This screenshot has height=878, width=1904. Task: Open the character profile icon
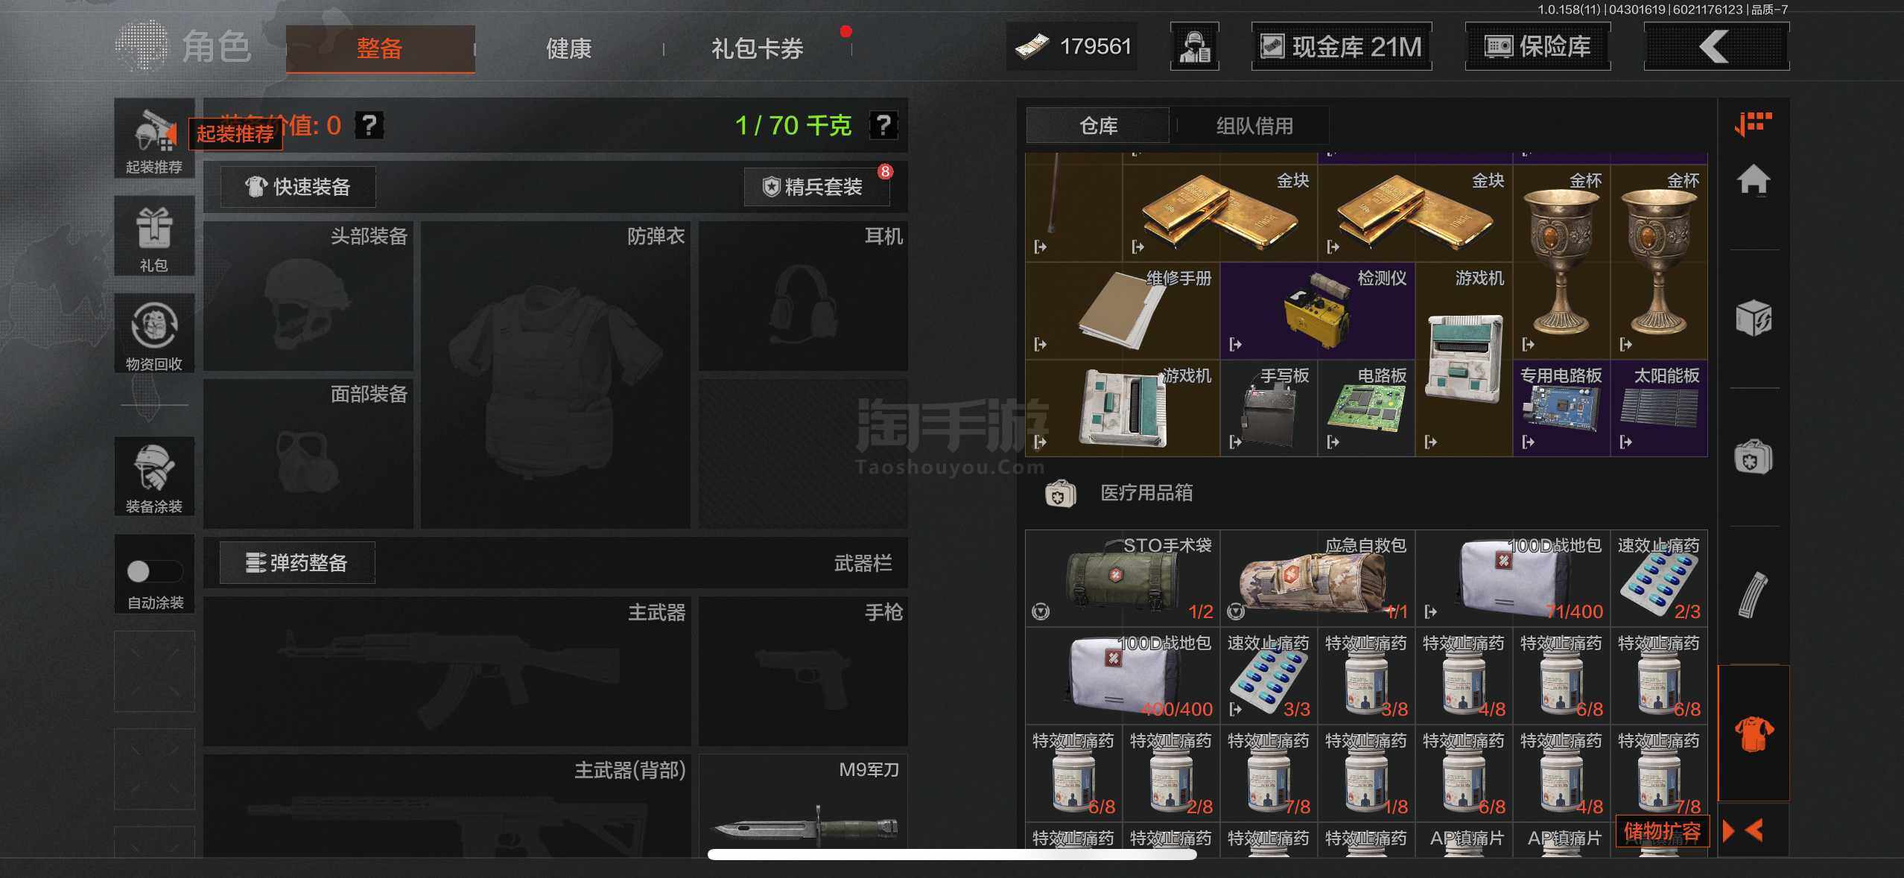pyautogui.click(x=1194, y=46)
